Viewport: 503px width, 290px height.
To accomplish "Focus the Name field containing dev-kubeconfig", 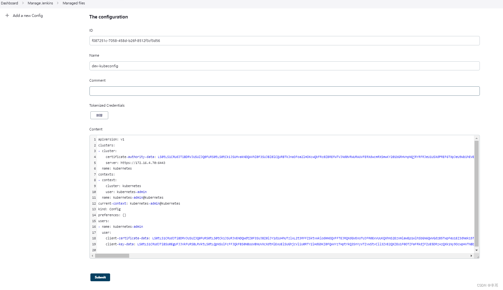I will [284, 66].
